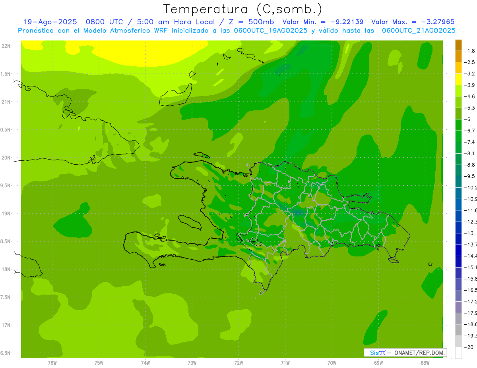477x368 pixels.
Task: Click the '-4.6' color bar value
Action: (469, 96)
